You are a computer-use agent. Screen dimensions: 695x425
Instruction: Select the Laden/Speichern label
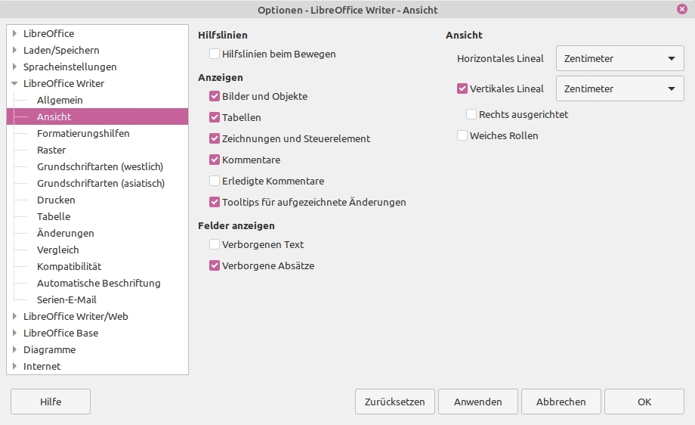click(x=61, y=50)
